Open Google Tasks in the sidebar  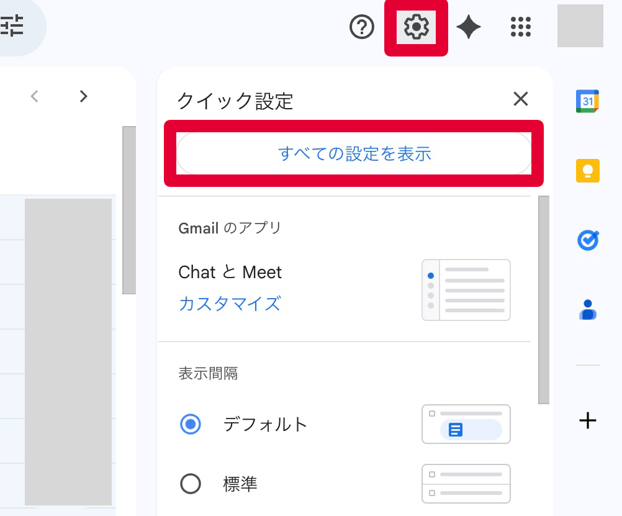[x=587, y=240]
